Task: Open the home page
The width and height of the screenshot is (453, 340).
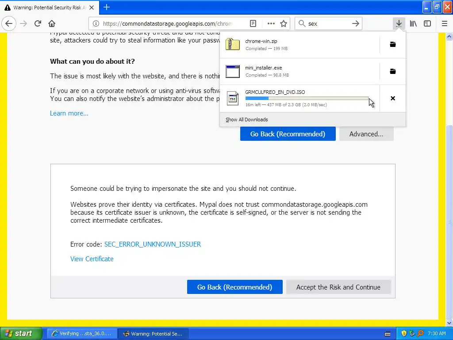Action: pyautogui.click(x=52, y=23)
